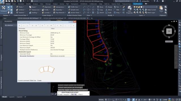Click the Sample Lines tool icon
181x101 pixels.
click(69, 10)
